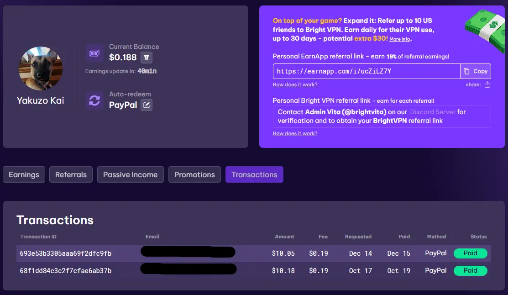Select transaction ID 68f1dd84c3c2f7cfae6ab37b

tap(65, 271)
